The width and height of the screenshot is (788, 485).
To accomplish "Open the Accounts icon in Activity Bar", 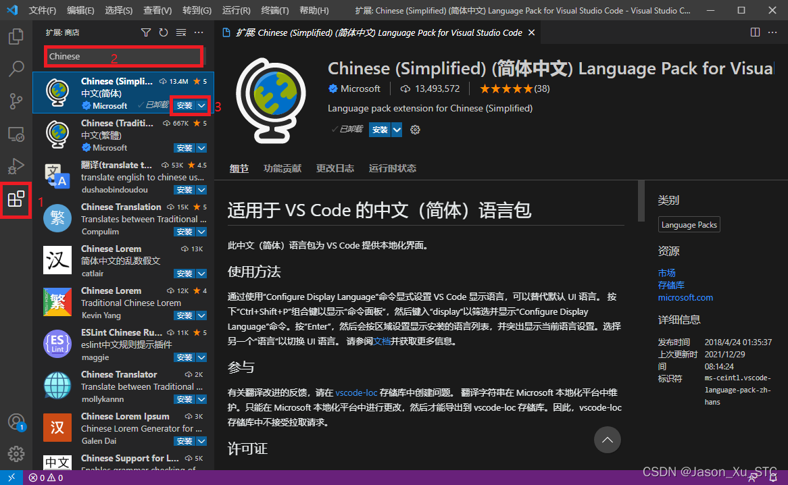I will [x=16, y=422].
